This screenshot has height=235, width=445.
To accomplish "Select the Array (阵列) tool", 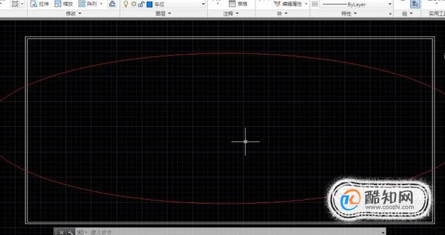I will [x=87, y=4].
